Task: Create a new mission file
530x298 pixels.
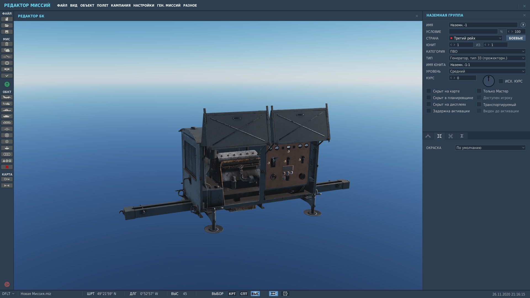Action: click(7, 19)
